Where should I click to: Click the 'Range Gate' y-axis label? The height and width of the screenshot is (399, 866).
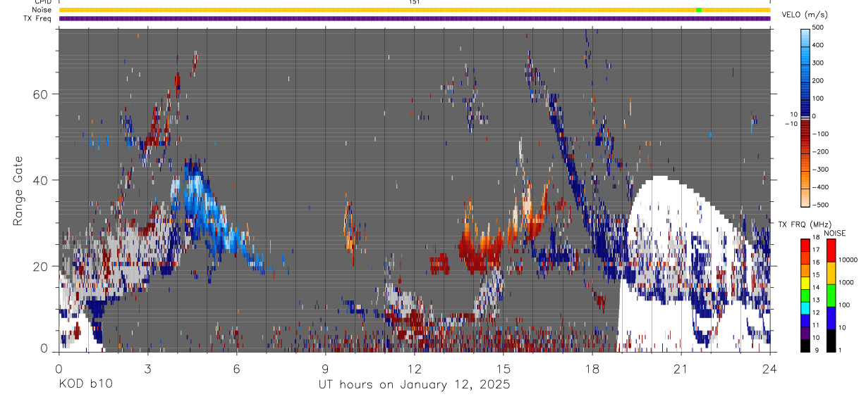[x=18, y=191]
